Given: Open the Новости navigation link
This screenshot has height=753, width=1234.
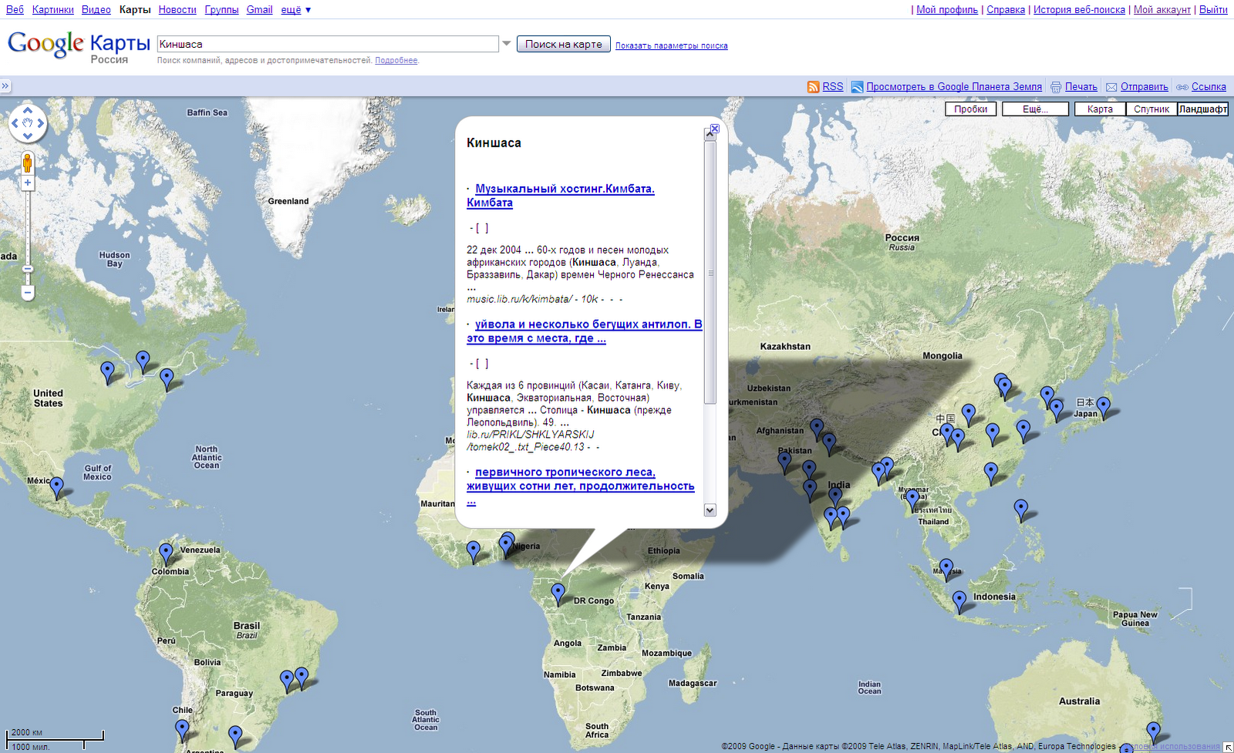Looking at the screenshot, I should 177,10.
